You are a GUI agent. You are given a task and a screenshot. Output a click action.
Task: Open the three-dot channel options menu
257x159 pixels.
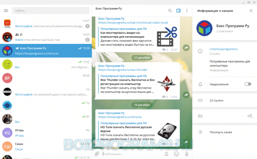[x=187, y=11]
